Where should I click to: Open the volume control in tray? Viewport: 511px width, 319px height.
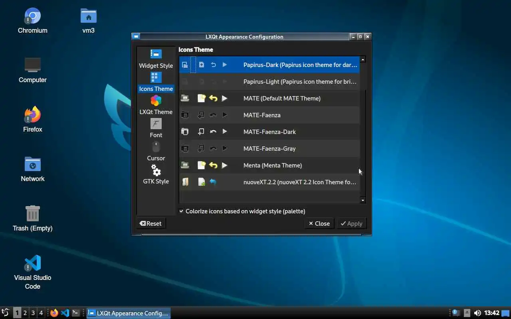pos(477,313)
